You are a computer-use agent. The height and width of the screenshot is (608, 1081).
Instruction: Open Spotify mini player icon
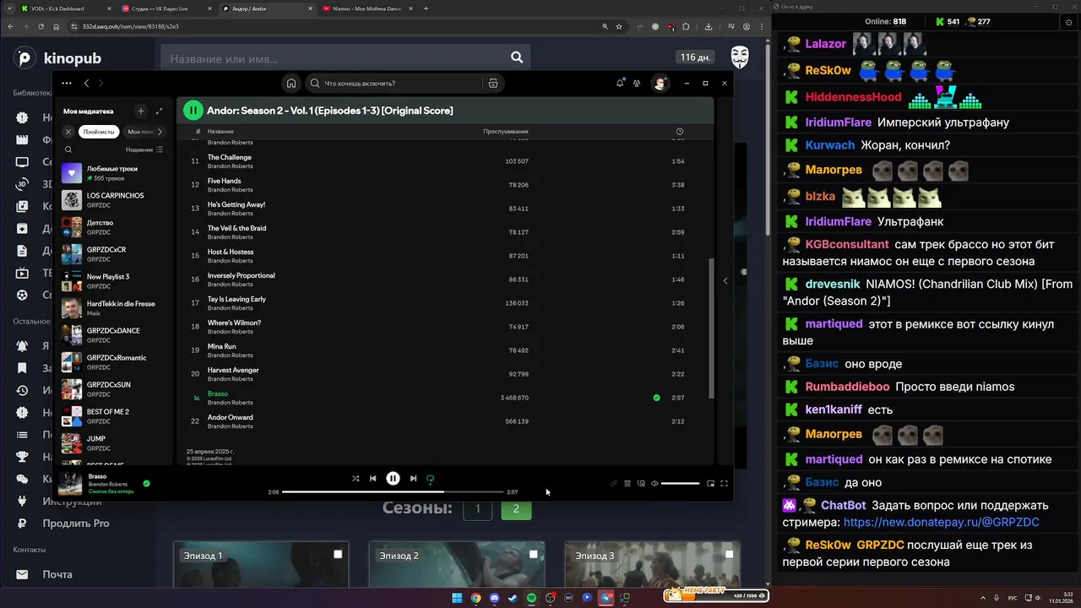pyautogui.click(x=710, y=484)
